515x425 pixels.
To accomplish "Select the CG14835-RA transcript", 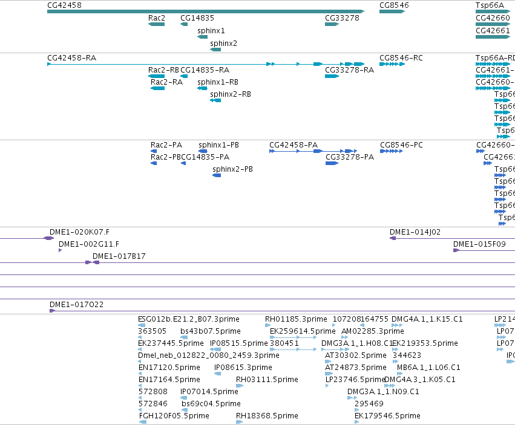I will pos(184,76).
